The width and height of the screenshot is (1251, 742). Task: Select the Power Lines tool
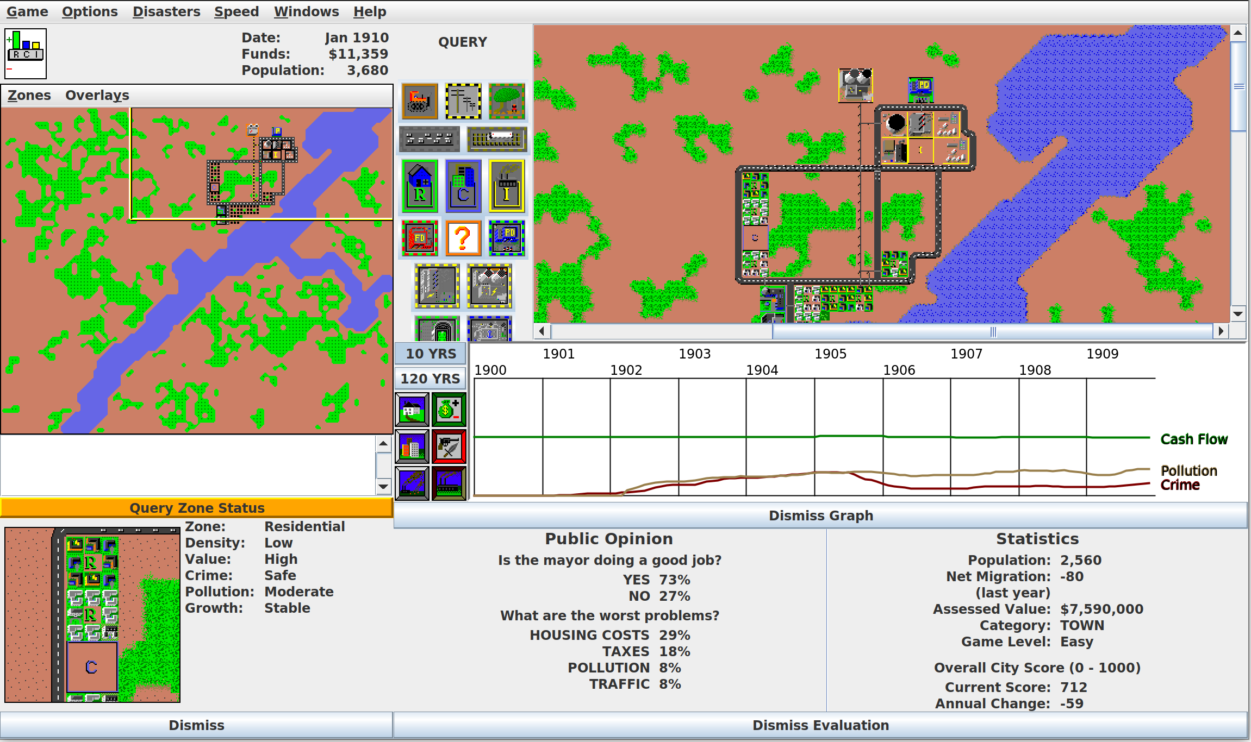[463, 101]
